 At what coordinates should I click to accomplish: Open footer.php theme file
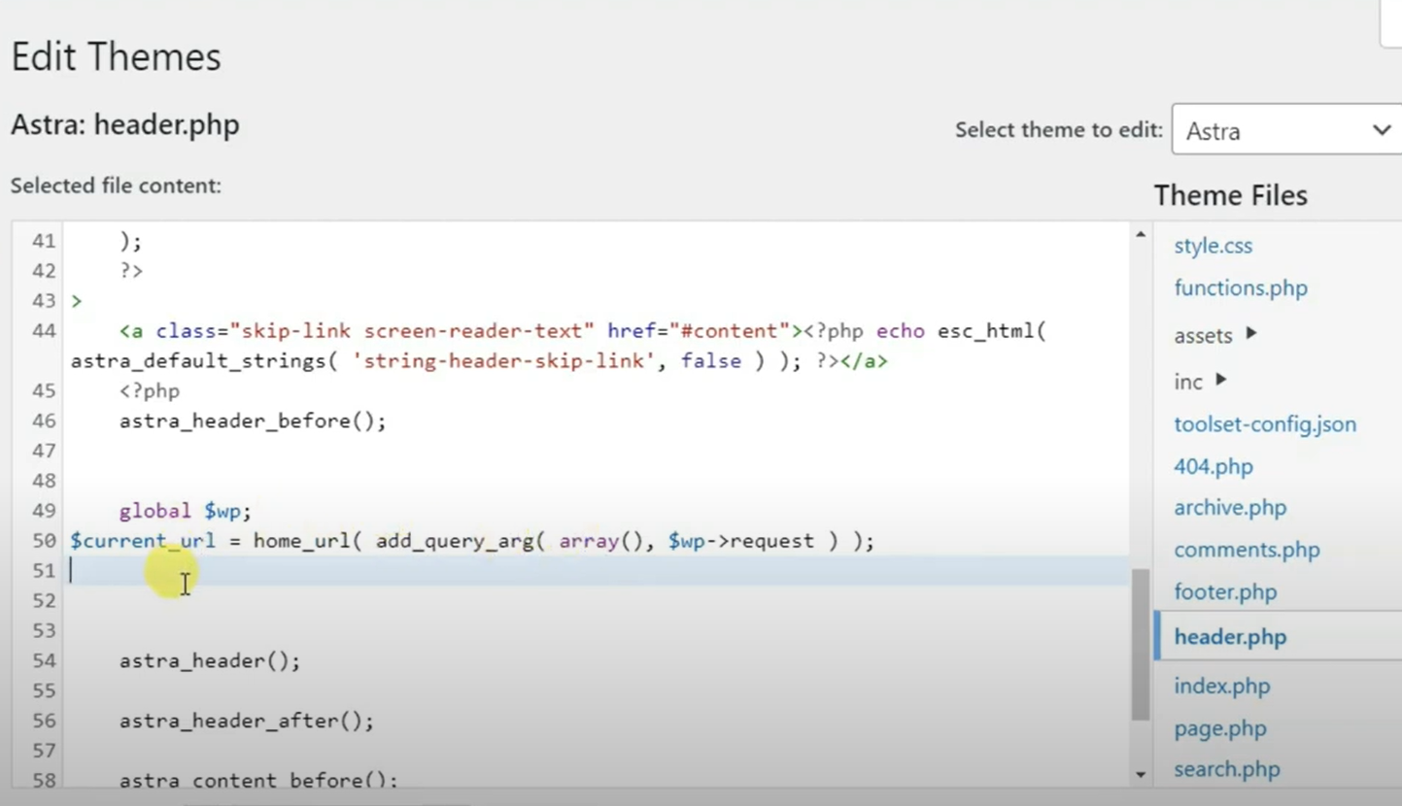pyautogui.click(x=1224, y=592)
